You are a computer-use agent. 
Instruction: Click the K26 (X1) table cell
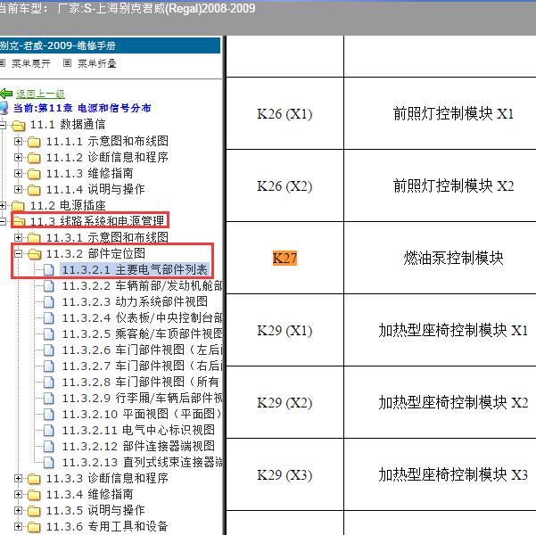point(284,113)
